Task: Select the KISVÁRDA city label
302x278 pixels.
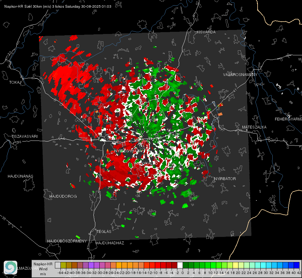Action: coord(206,32)
